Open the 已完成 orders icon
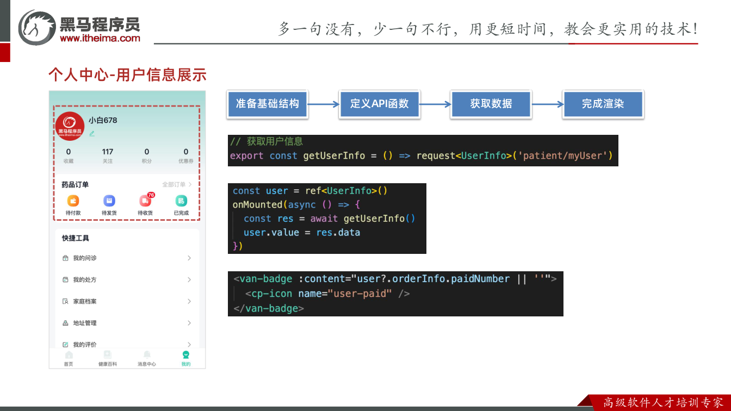This screenshot has width=731, height=411. [181, 201]
